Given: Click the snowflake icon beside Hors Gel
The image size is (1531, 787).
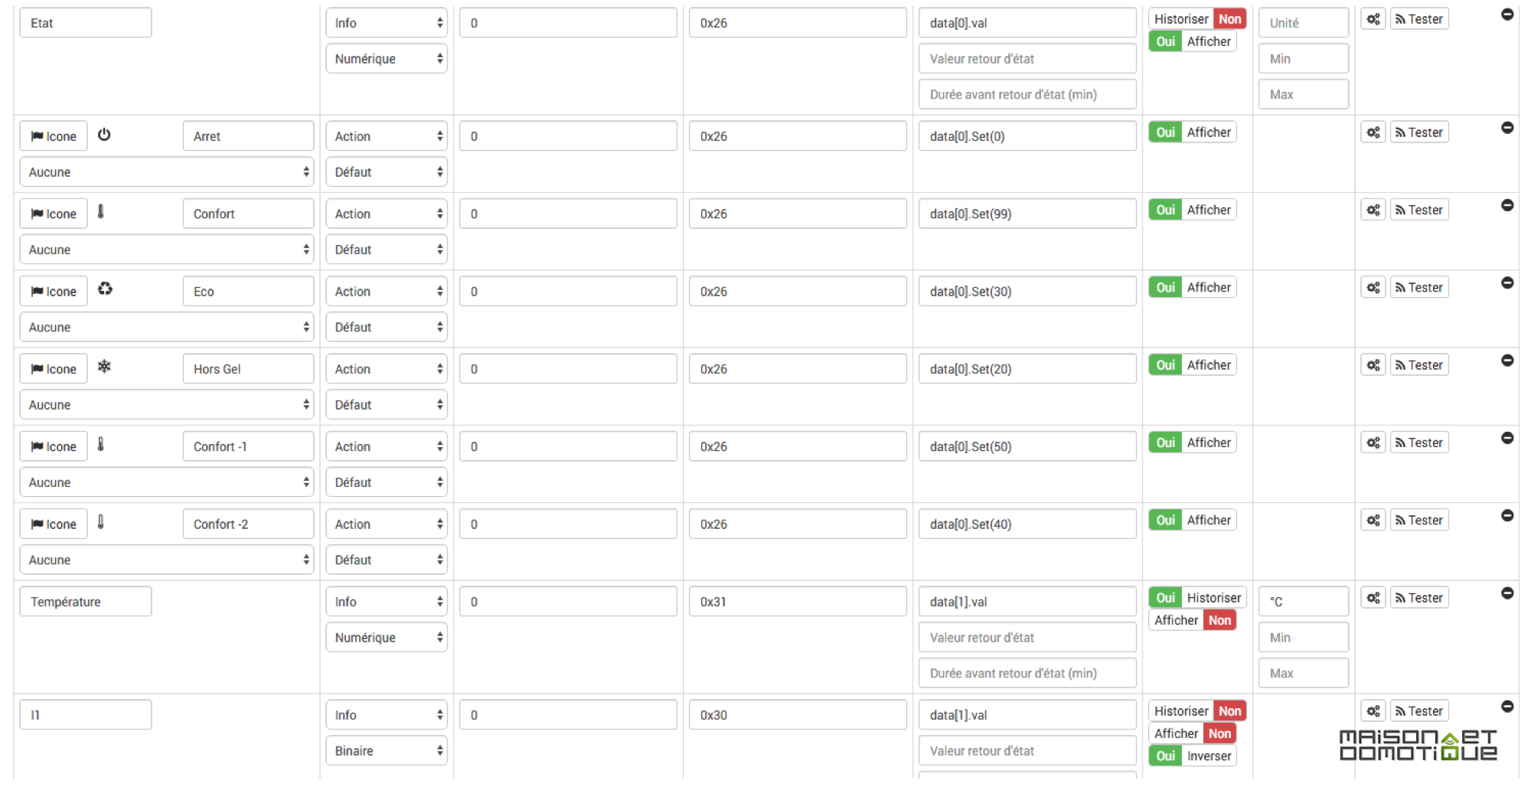Looking at the screenshot, I should click(104, 367).
